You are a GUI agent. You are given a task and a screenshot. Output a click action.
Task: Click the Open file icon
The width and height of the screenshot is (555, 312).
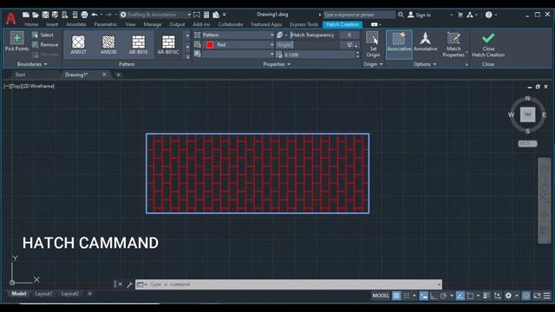coord(36,15)
